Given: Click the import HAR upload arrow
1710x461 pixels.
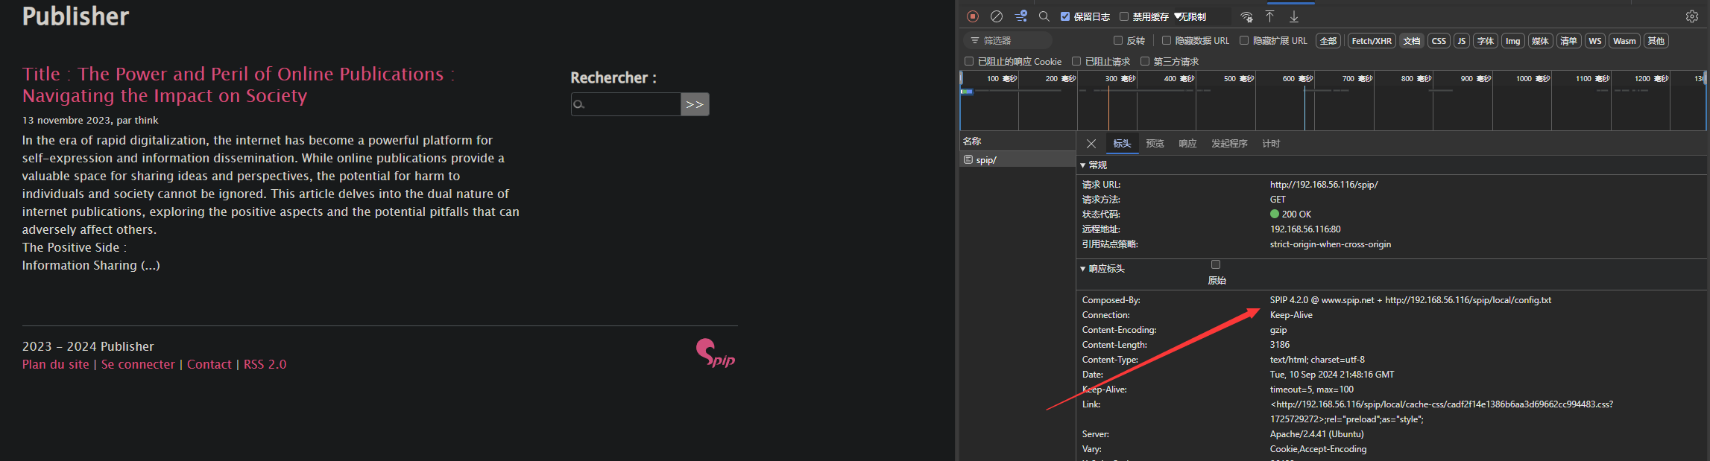Looking at the screenshot, I should (1270, 16).
